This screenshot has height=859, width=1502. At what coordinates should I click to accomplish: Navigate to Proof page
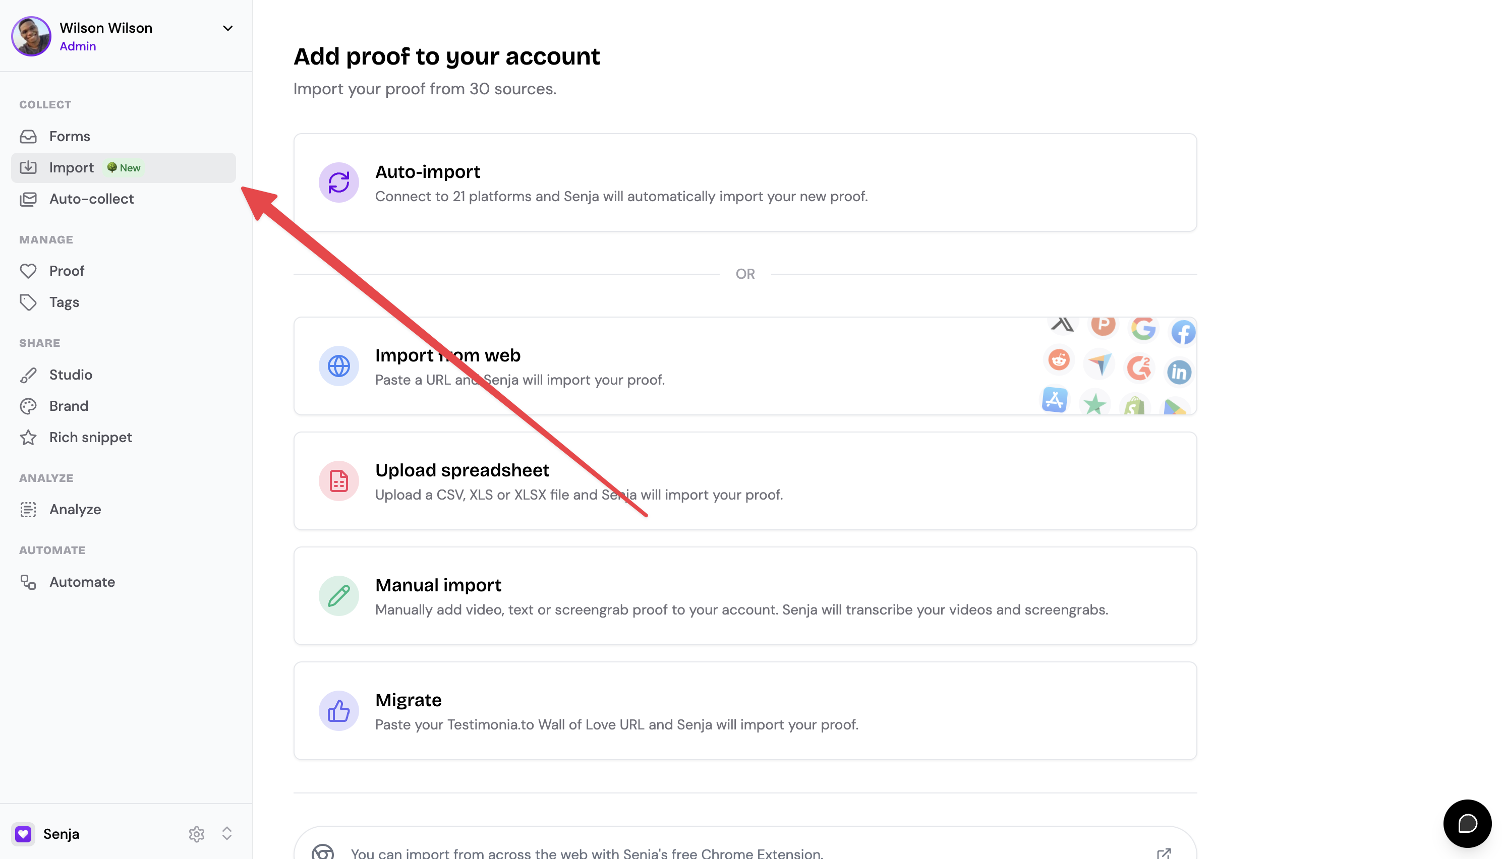[x=124, y=271]
